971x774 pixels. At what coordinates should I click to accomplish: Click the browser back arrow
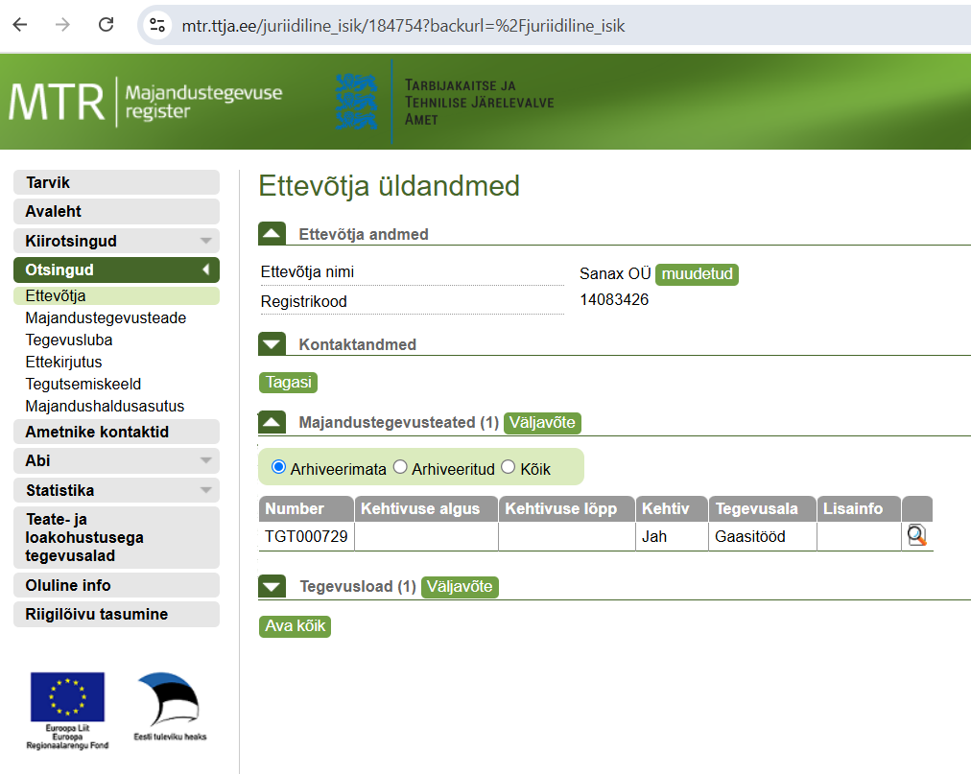pos(20,26)
